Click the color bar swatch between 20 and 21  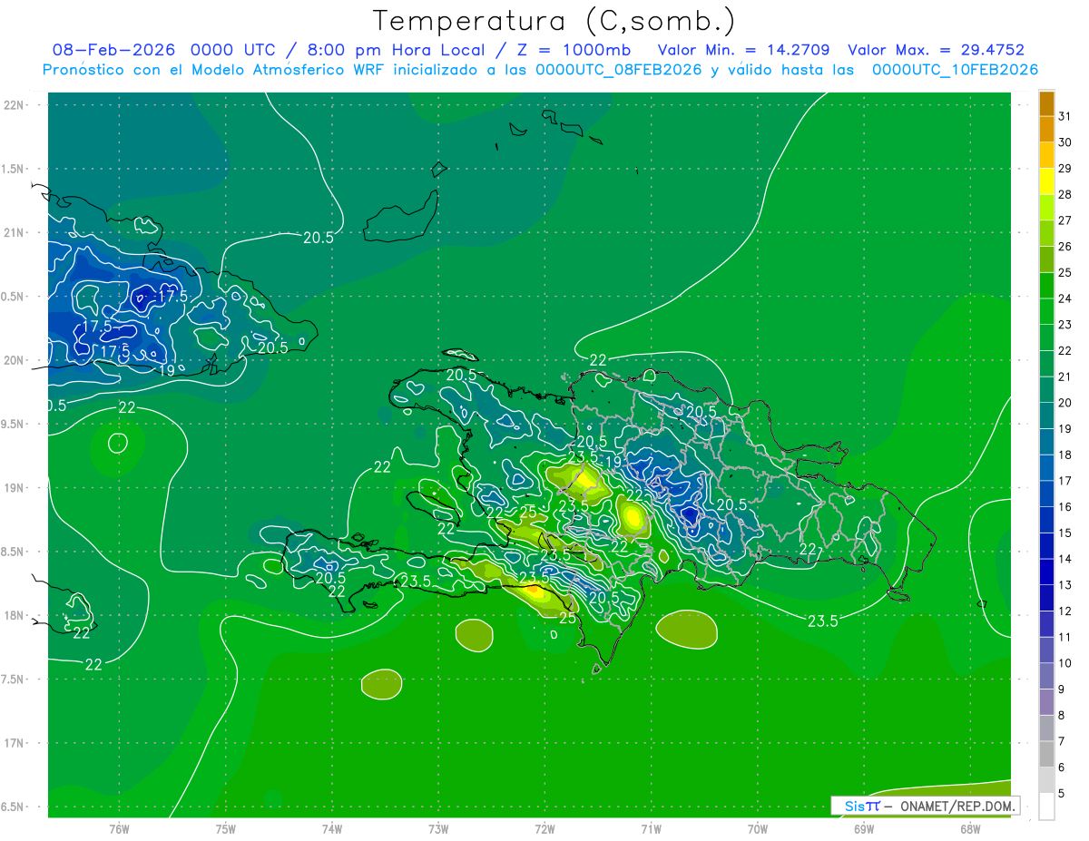1046,389
